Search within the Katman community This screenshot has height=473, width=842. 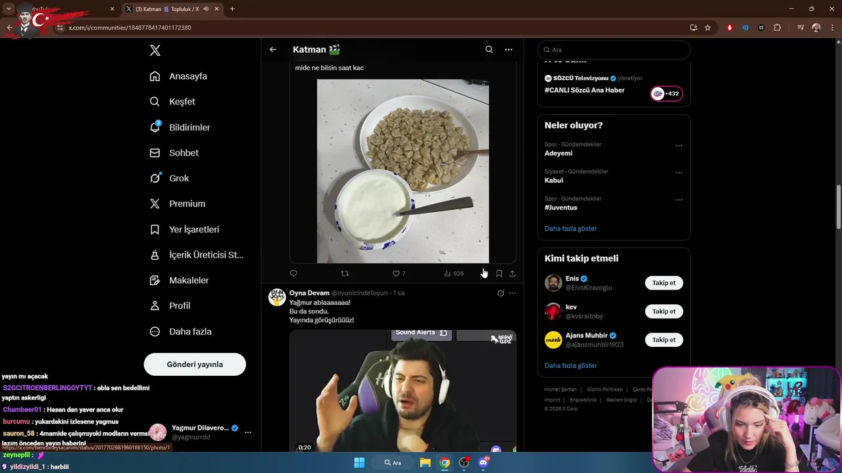[489, 49]
